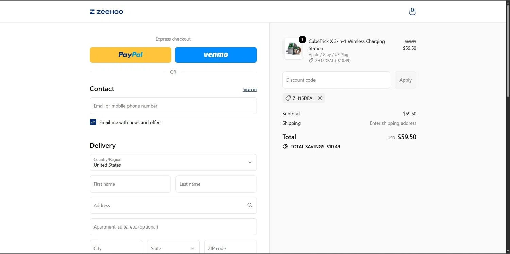
Task: Click the Express checkout heading
Action: coord(173,39)
